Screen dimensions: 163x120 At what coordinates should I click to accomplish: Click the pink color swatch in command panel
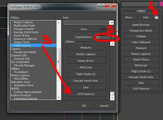(x=161, y=4)
